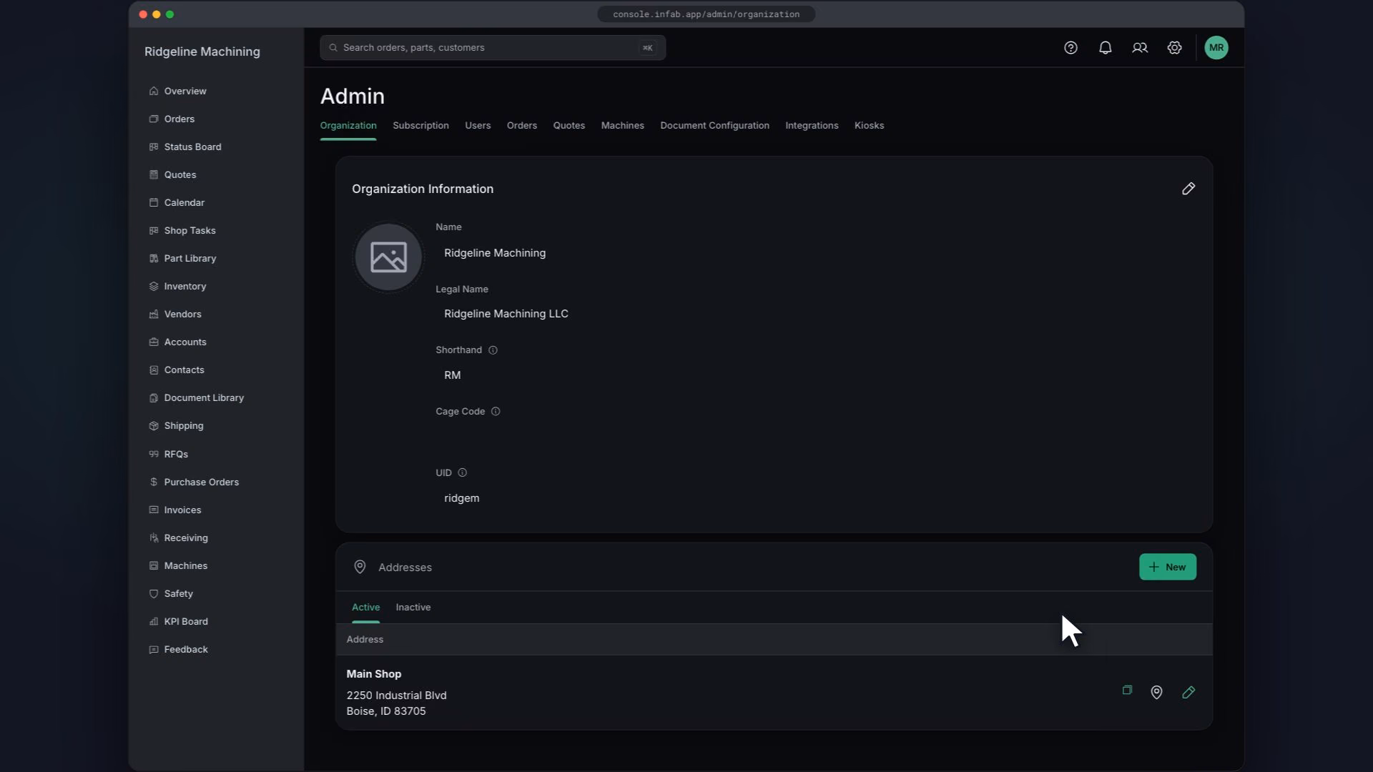Show UID info icon
Screen dimensions: 1373x772
pos(462,472)
